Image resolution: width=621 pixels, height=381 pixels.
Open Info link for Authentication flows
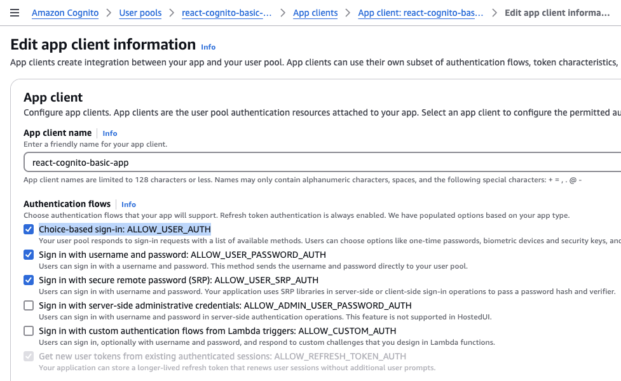[x=128, y=204]
